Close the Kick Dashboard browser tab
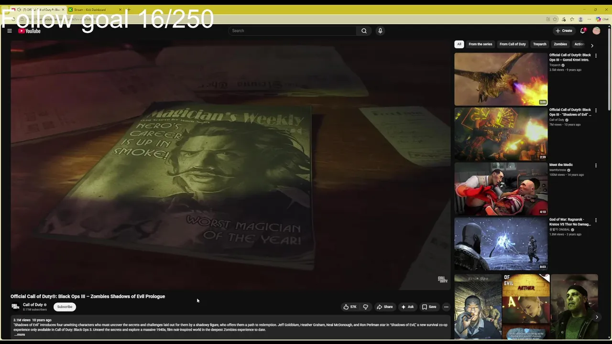The image size is (612, 344). coord(120,10)
